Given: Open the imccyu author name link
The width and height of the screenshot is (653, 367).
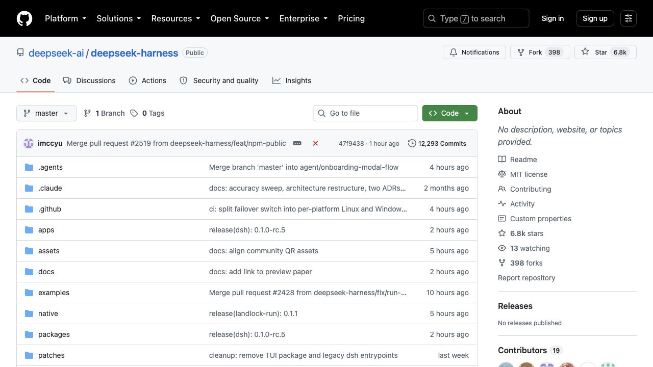Looking at the screenshot, I should coord(50,143).
